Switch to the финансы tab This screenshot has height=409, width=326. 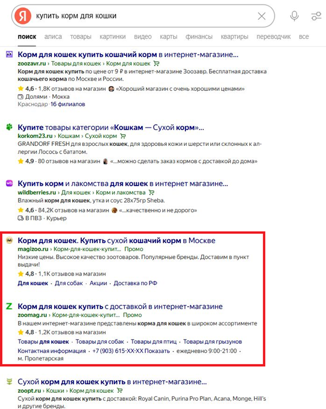pos(199,37)
